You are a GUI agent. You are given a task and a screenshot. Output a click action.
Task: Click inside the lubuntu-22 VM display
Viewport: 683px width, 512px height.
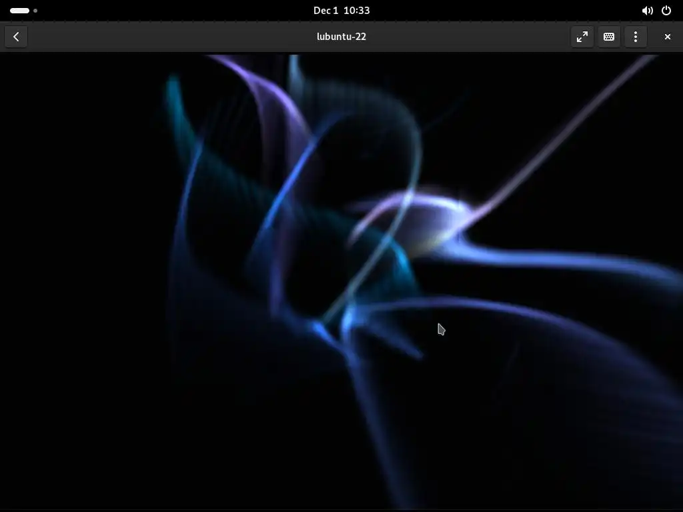[341, 281]
